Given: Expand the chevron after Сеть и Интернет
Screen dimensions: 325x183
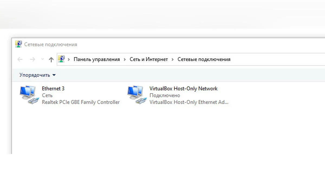Looking at the screenshot, I should (x=173, y=59).
